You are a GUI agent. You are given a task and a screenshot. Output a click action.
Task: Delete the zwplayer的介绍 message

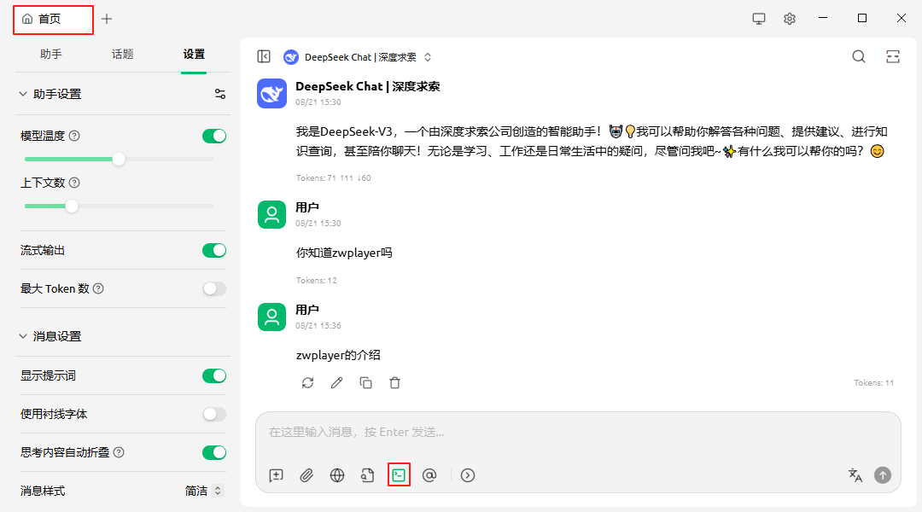394,383
